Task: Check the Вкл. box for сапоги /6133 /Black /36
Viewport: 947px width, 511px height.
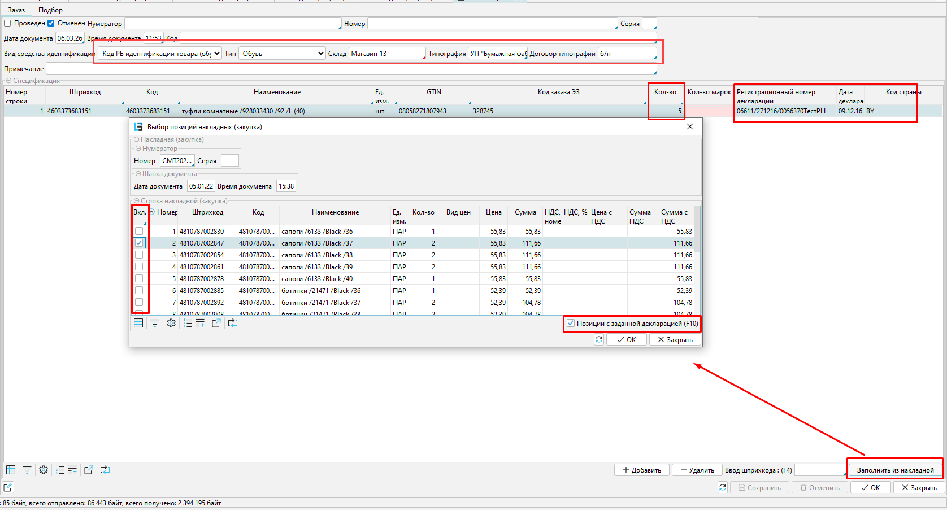Action: point(139,231)
